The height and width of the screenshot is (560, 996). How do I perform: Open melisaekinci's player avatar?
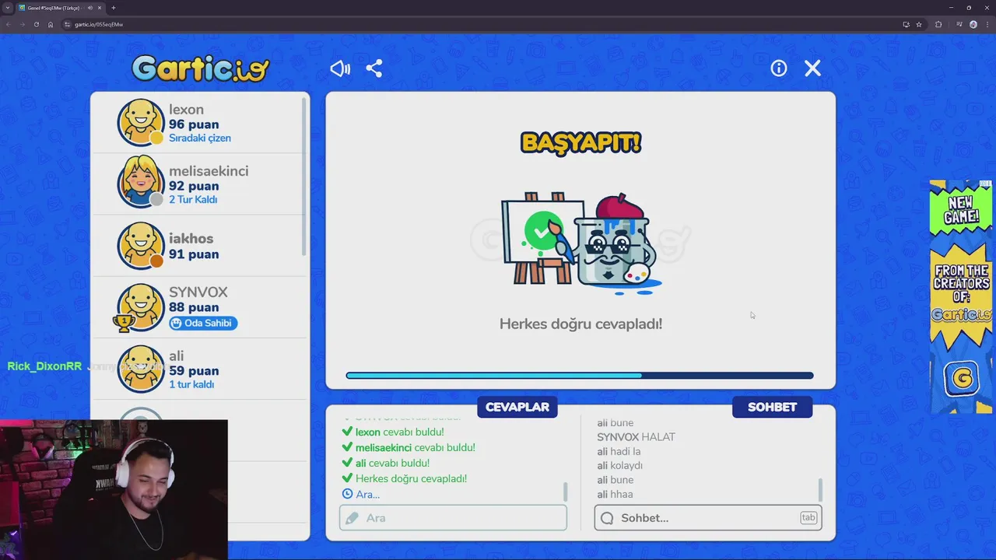tap(141, 184)
